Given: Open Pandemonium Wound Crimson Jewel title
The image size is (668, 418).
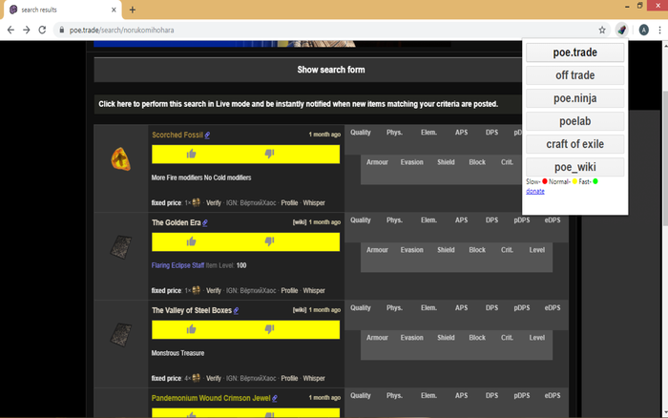Looking at the screenshot, I should 211,398.
